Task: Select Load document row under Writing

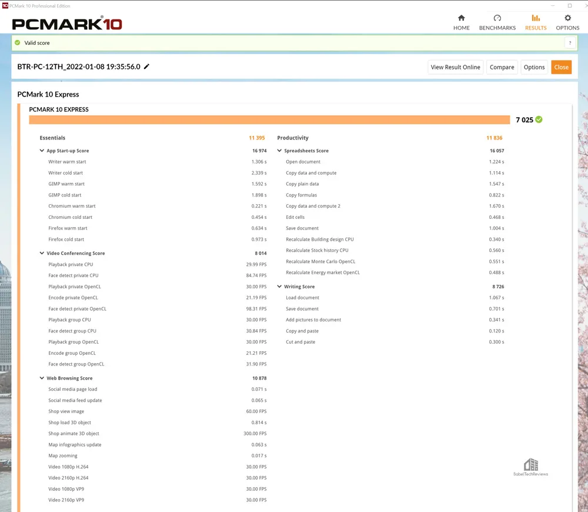Action: coord(395,298)
